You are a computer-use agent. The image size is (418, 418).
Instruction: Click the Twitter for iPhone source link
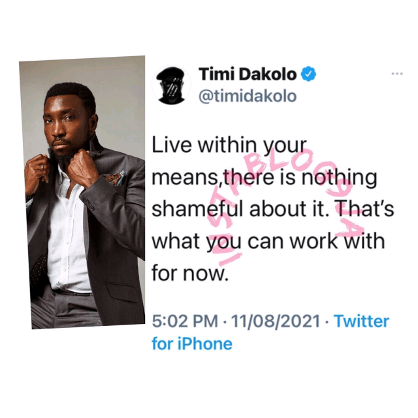tap(270, 332)
